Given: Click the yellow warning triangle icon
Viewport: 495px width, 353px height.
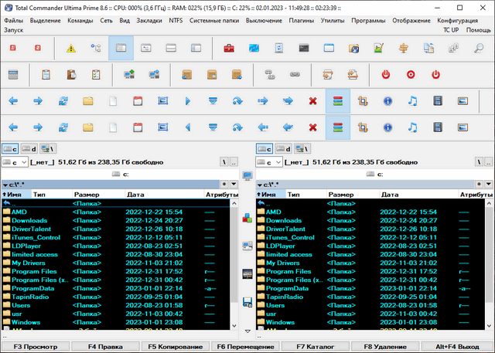Looking at the screenshot, I should pyautogui.click(x=71, y=49).
